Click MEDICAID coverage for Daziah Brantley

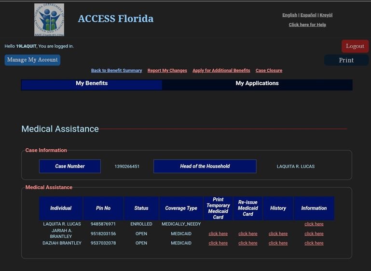[181, 243]
